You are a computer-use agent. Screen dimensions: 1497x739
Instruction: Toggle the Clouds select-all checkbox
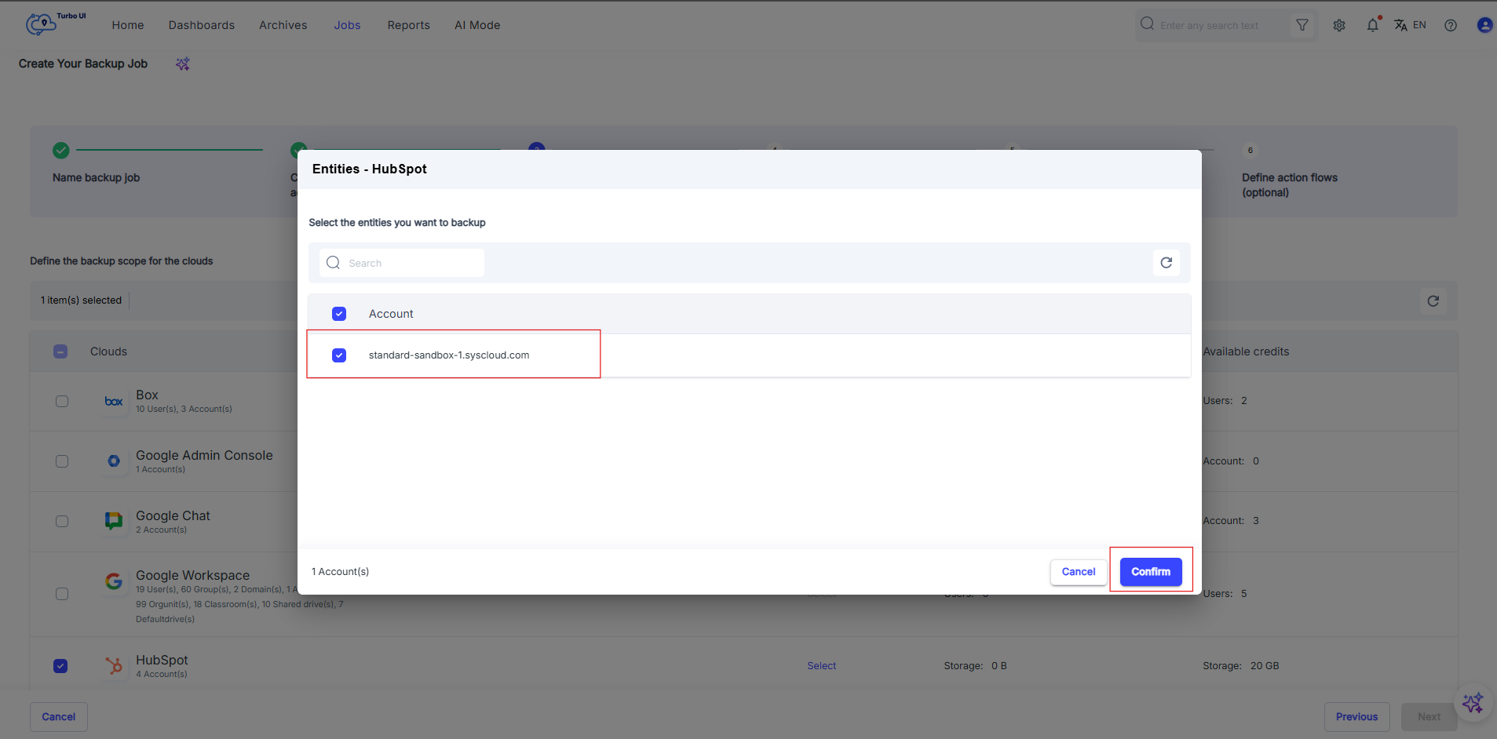click(60, 351)
